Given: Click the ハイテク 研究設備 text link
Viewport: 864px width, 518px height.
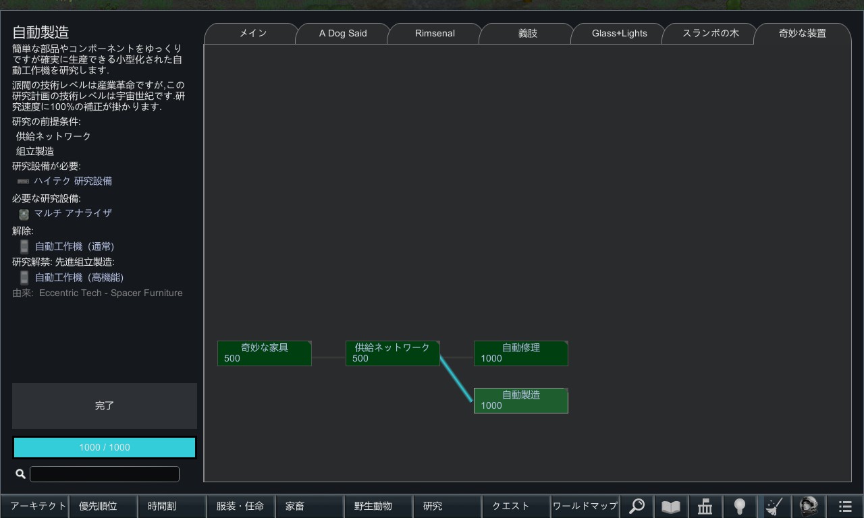Looking at the screenshot, I should [73, 181].
